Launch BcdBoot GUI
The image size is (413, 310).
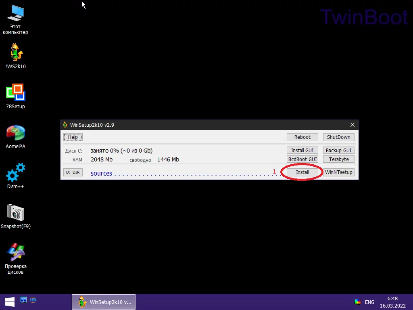(302, 159)
